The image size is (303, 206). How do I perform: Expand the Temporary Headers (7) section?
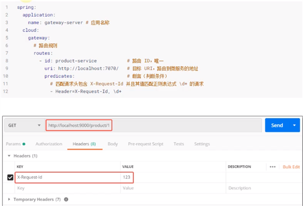pos(9,199)
